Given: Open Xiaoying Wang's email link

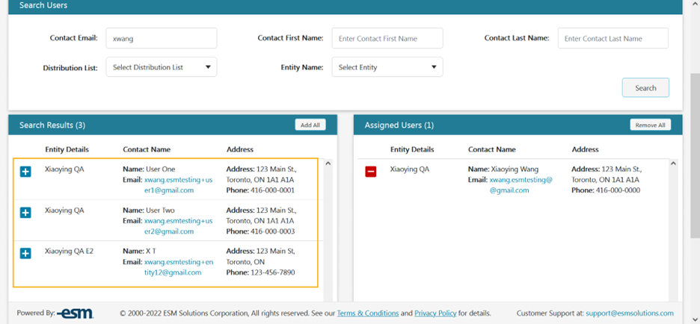Looking at the screenshot, I should pyautogui.click(x=521, y=185).
